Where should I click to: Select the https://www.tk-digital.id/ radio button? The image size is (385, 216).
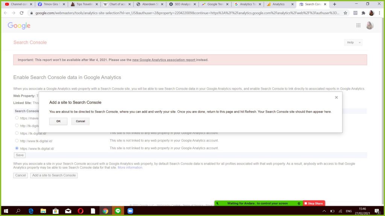[x=17, y=148]
